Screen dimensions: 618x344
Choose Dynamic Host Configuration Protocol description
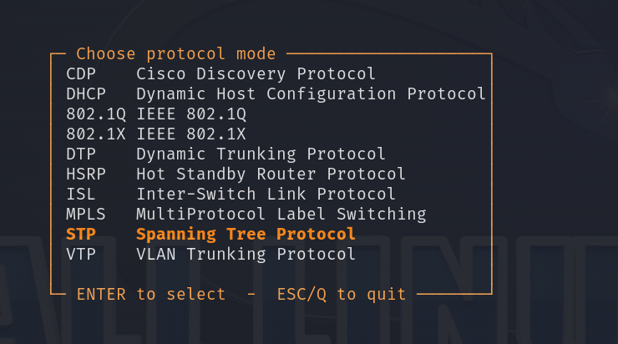coord(311,94)
